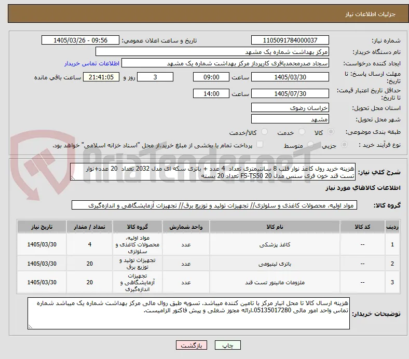Screen dimensions: 409x359
Task: Click the request creator name field
Action: [x=225, y=63]
